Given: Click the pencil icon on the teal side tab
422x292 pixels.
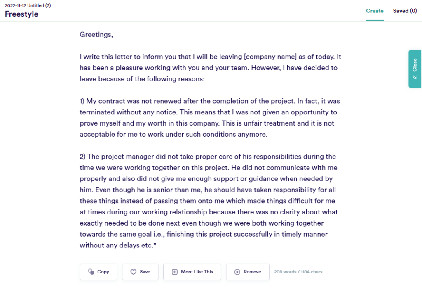Looking at the screenshot, I should tap(415, 77).
